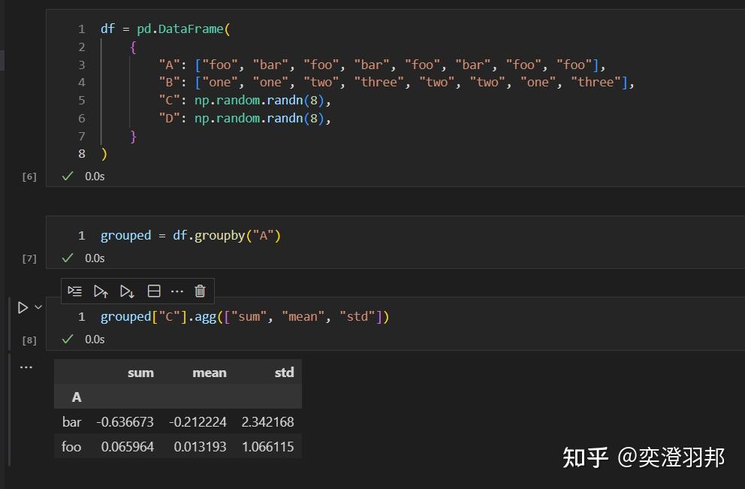Open the output actions ellipsis in the gutter
Screen dimensions: 745x489
tap(26, 367)
